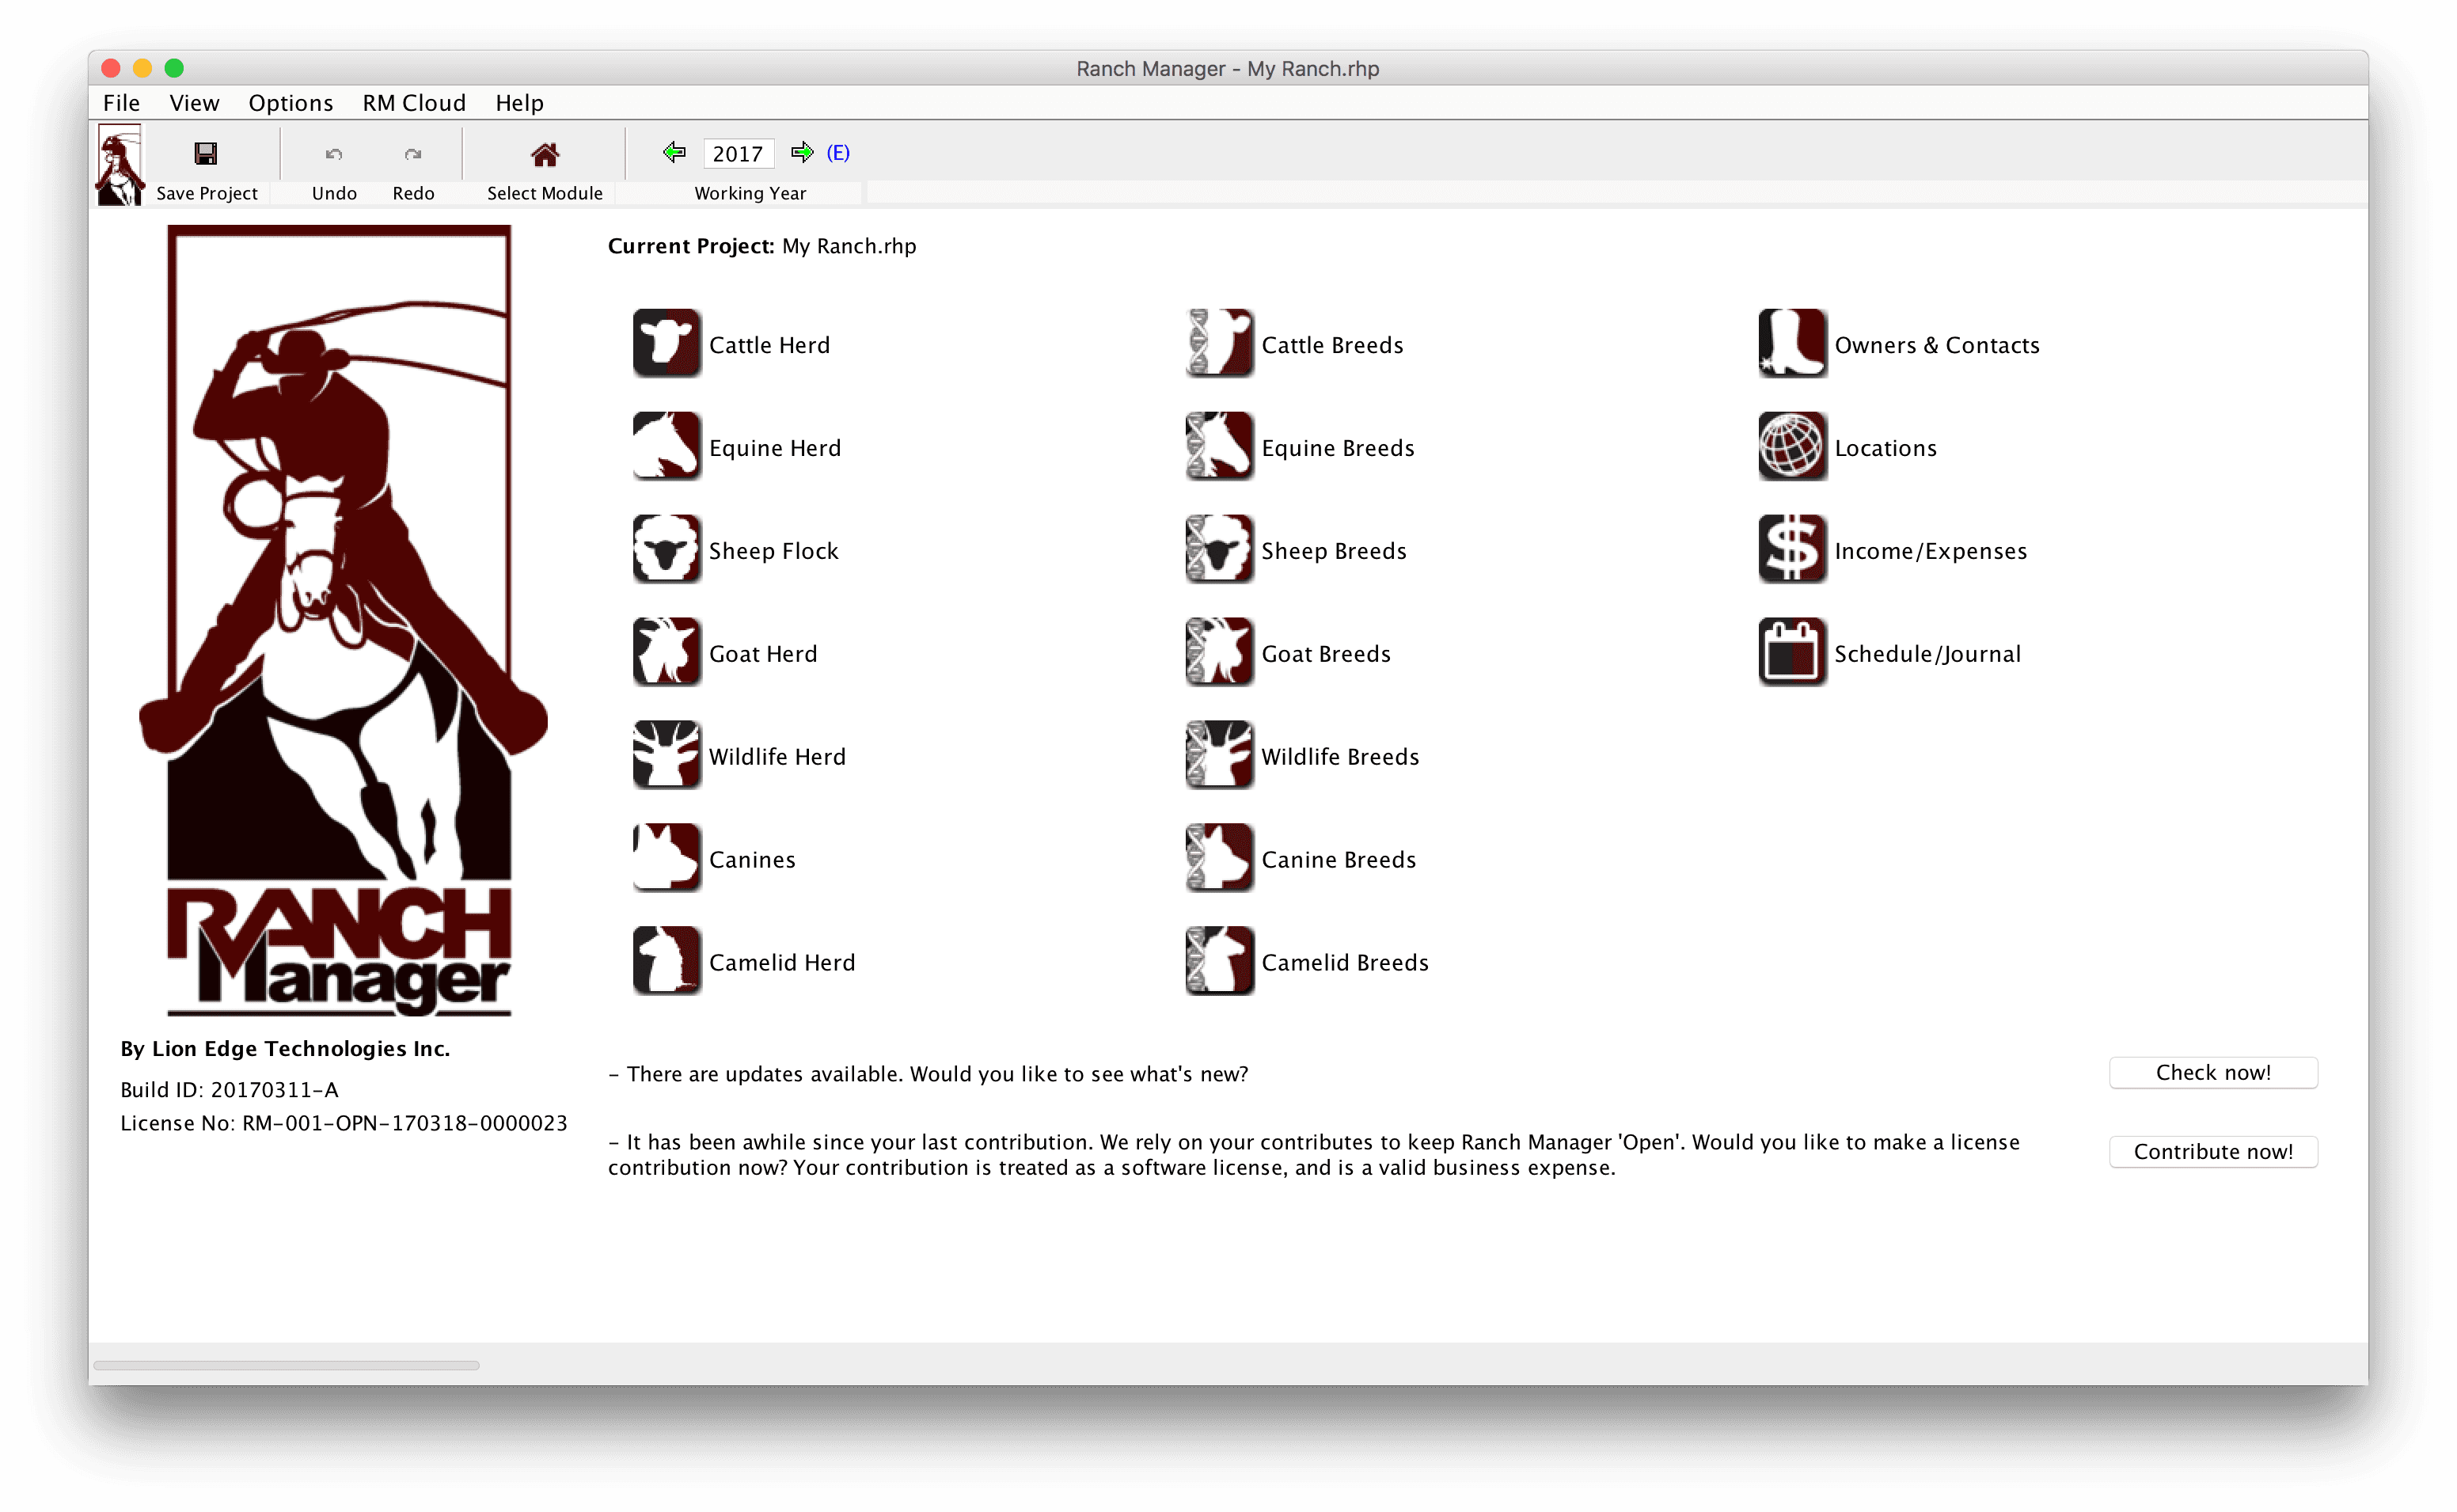The width and height of the screenshot is (2457, 1512).
Task: Click the Select Module home icon
Action: (x=545, y=154)
